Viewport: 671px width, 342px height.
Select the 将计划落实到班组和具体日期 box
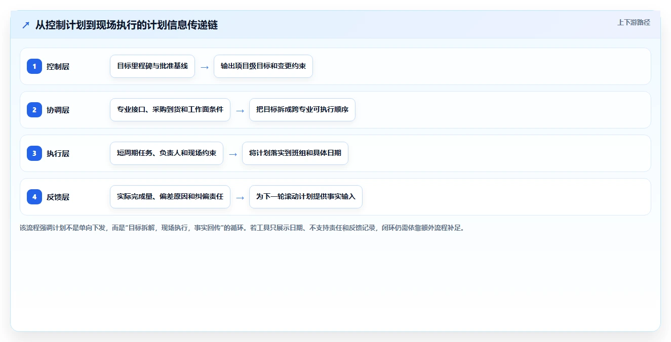click(295, 153)
